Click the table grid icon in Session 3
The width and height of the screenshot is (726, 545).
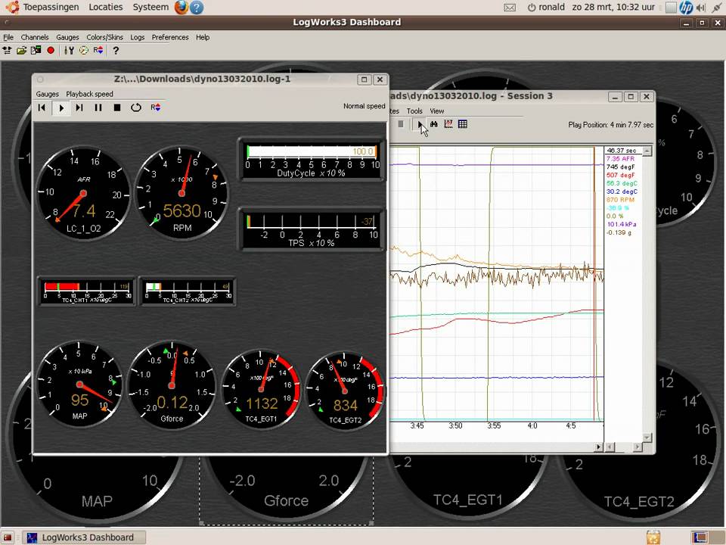463,124
